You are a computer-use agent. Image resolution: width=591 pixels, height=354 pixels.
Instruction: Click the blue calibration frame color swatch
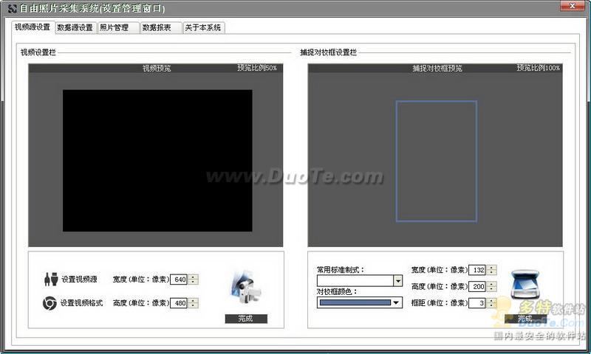[355, 302]
